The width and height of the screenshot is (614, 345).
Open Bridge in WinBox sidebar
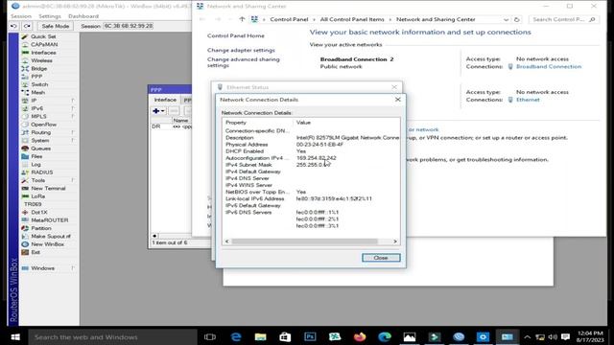tap(38, 68)
